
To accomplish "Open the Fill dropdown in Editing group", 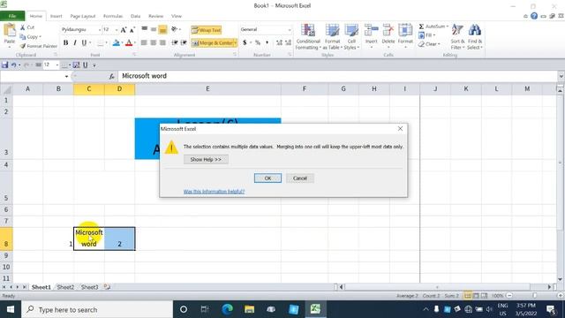I will pos(434,35).
